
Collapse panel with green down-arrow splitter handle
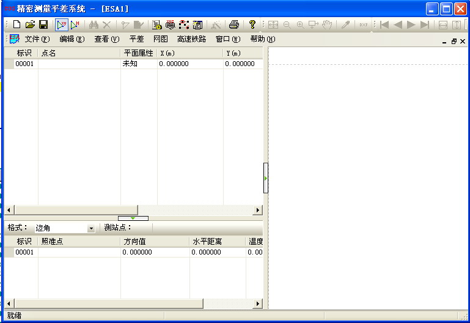pyautogui.click(x=133, y=218)
